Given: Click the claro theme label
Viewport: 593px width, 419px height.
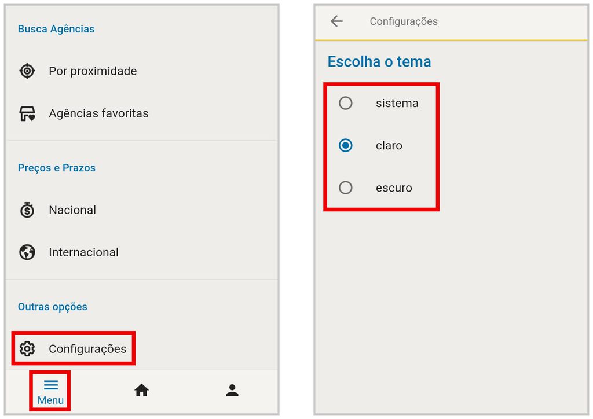Looking at the screenshot, I should click(x=389, y=145).
